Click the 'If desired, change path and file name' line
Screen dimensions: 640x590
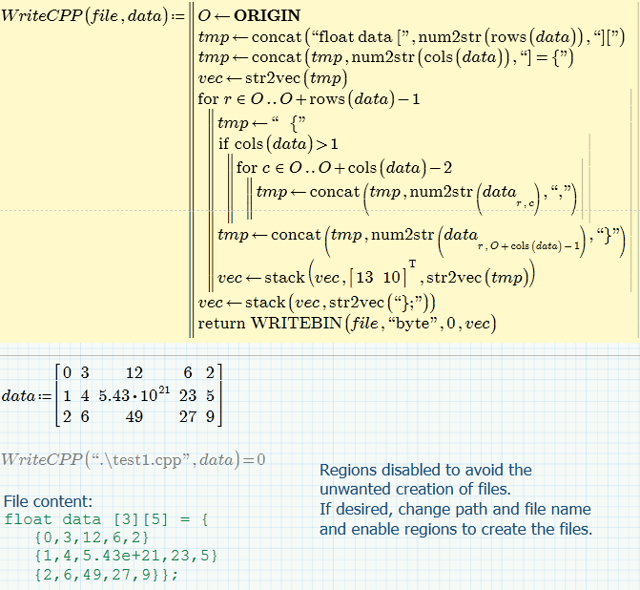tap(455, 509)
